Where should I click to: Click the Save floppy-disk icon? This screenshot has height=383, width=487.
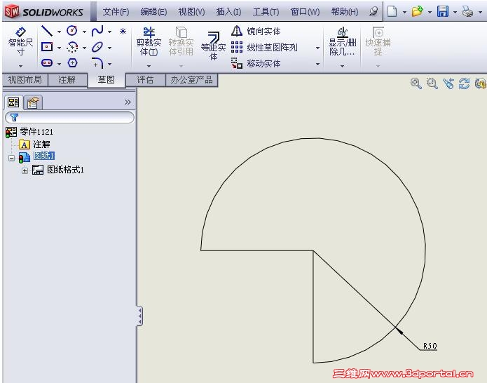[443, 11]
